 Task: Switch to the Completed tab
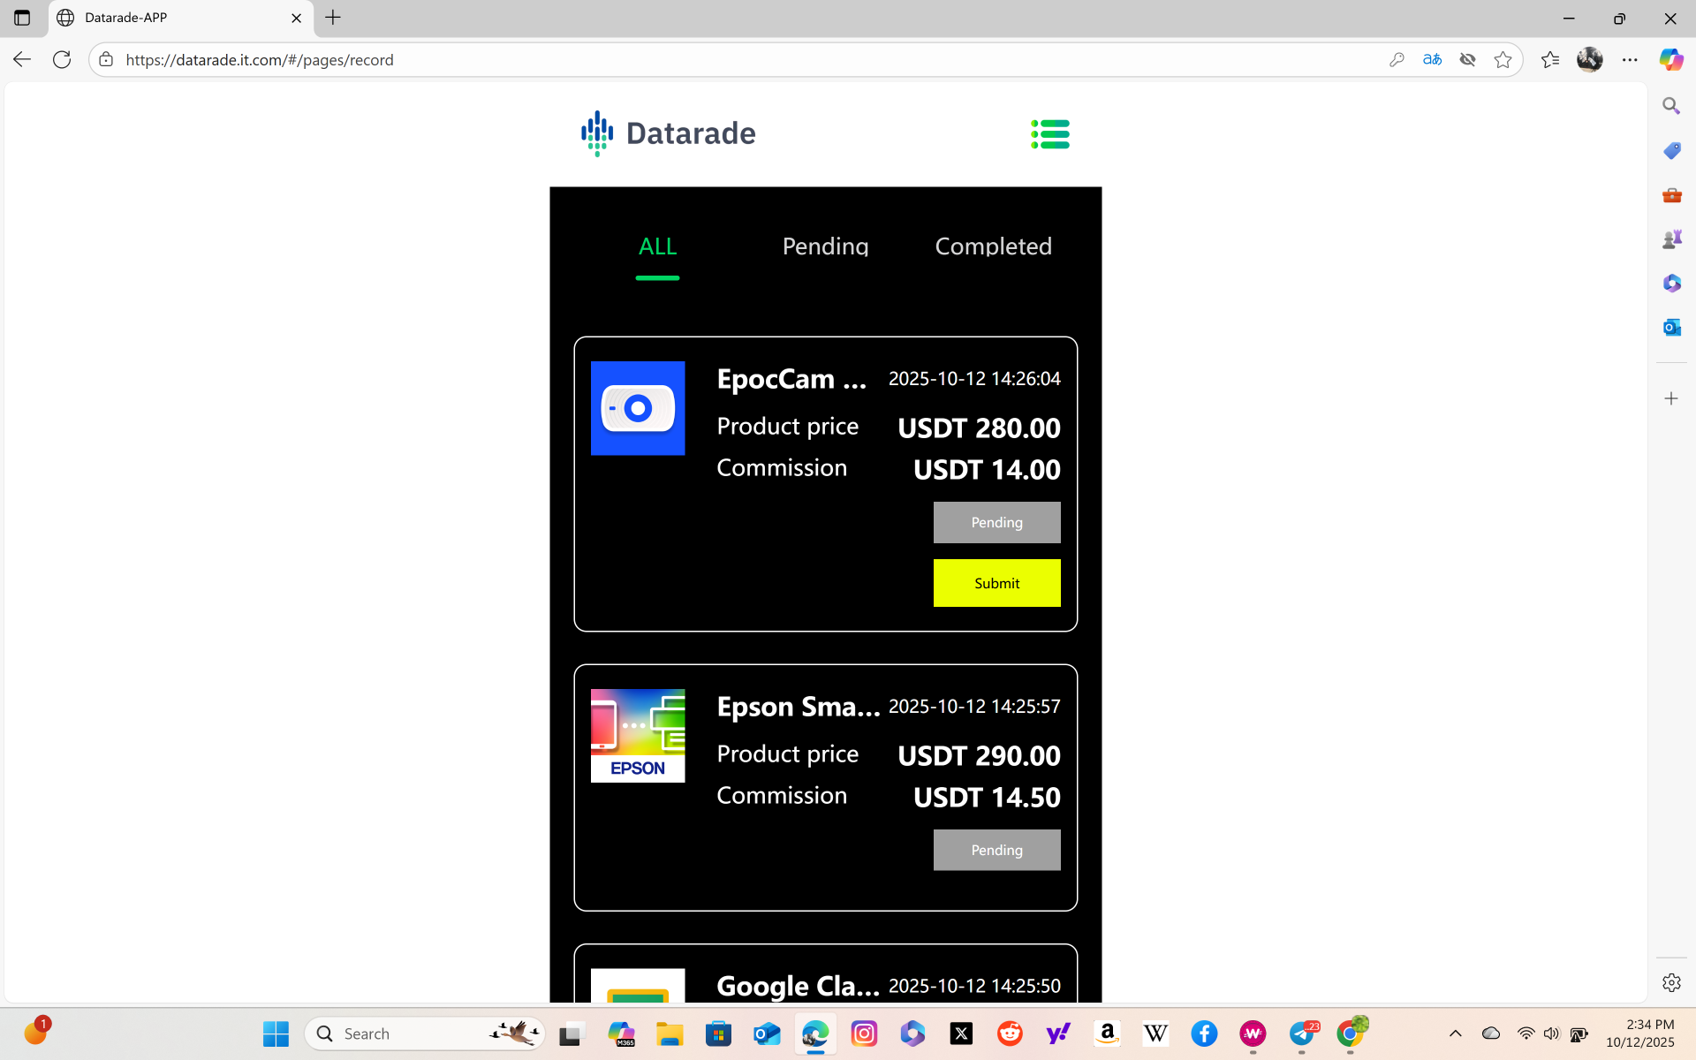993,246
